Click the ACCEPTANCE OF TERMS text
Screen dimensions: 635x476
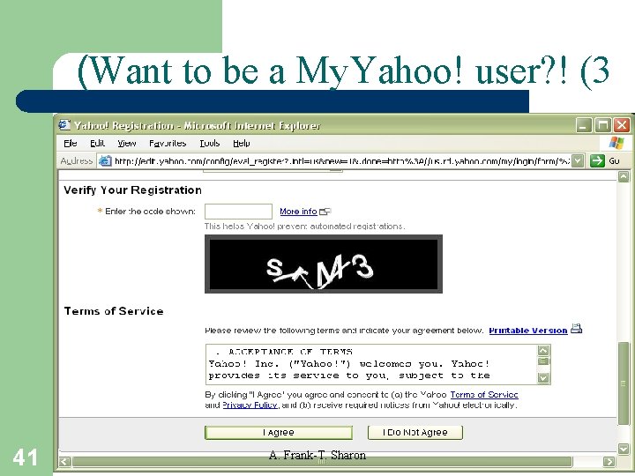(290, 352)
